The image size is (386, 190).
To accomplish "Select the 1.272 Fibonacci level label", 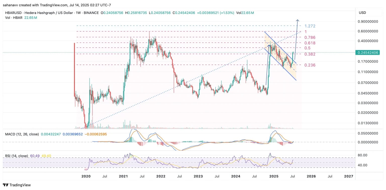I will (x=310, y=26).
